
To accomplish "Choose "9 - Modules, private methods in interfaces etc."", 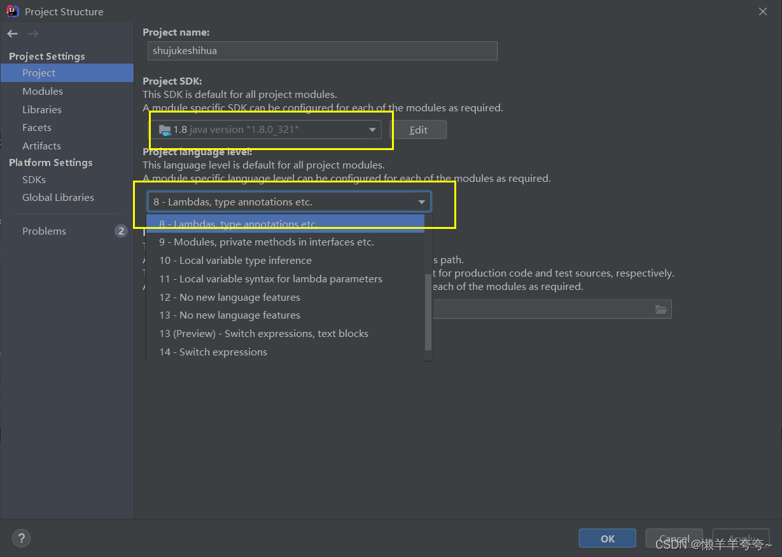I will (x=266, y=242).
